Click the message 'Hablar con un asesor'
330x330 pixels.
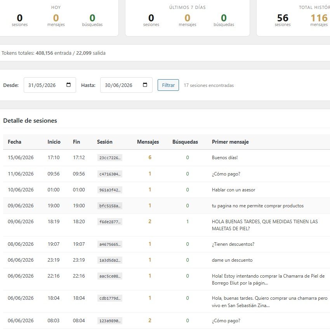pos(233,190)
